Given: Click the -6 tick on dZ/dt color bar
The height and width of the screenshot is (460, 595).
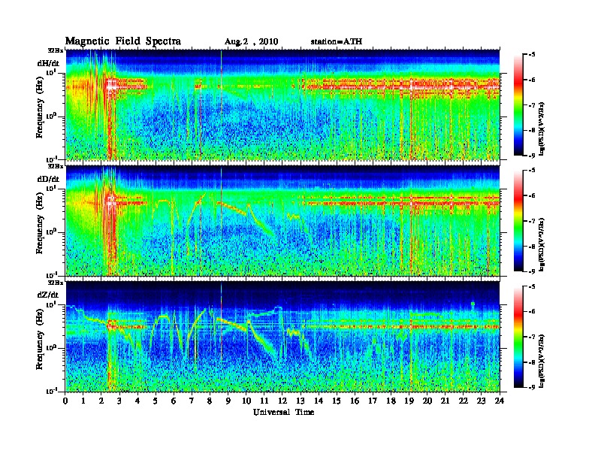Looking at the screenshot, I should pos(531,311).
